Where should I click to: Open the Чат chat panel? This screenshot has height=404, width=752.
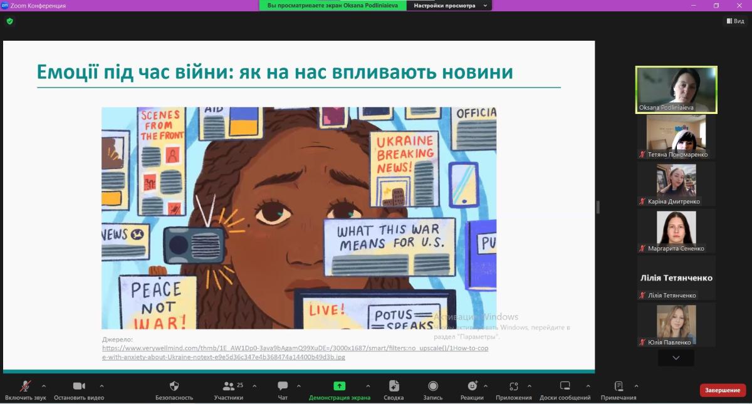pos(283,390)
